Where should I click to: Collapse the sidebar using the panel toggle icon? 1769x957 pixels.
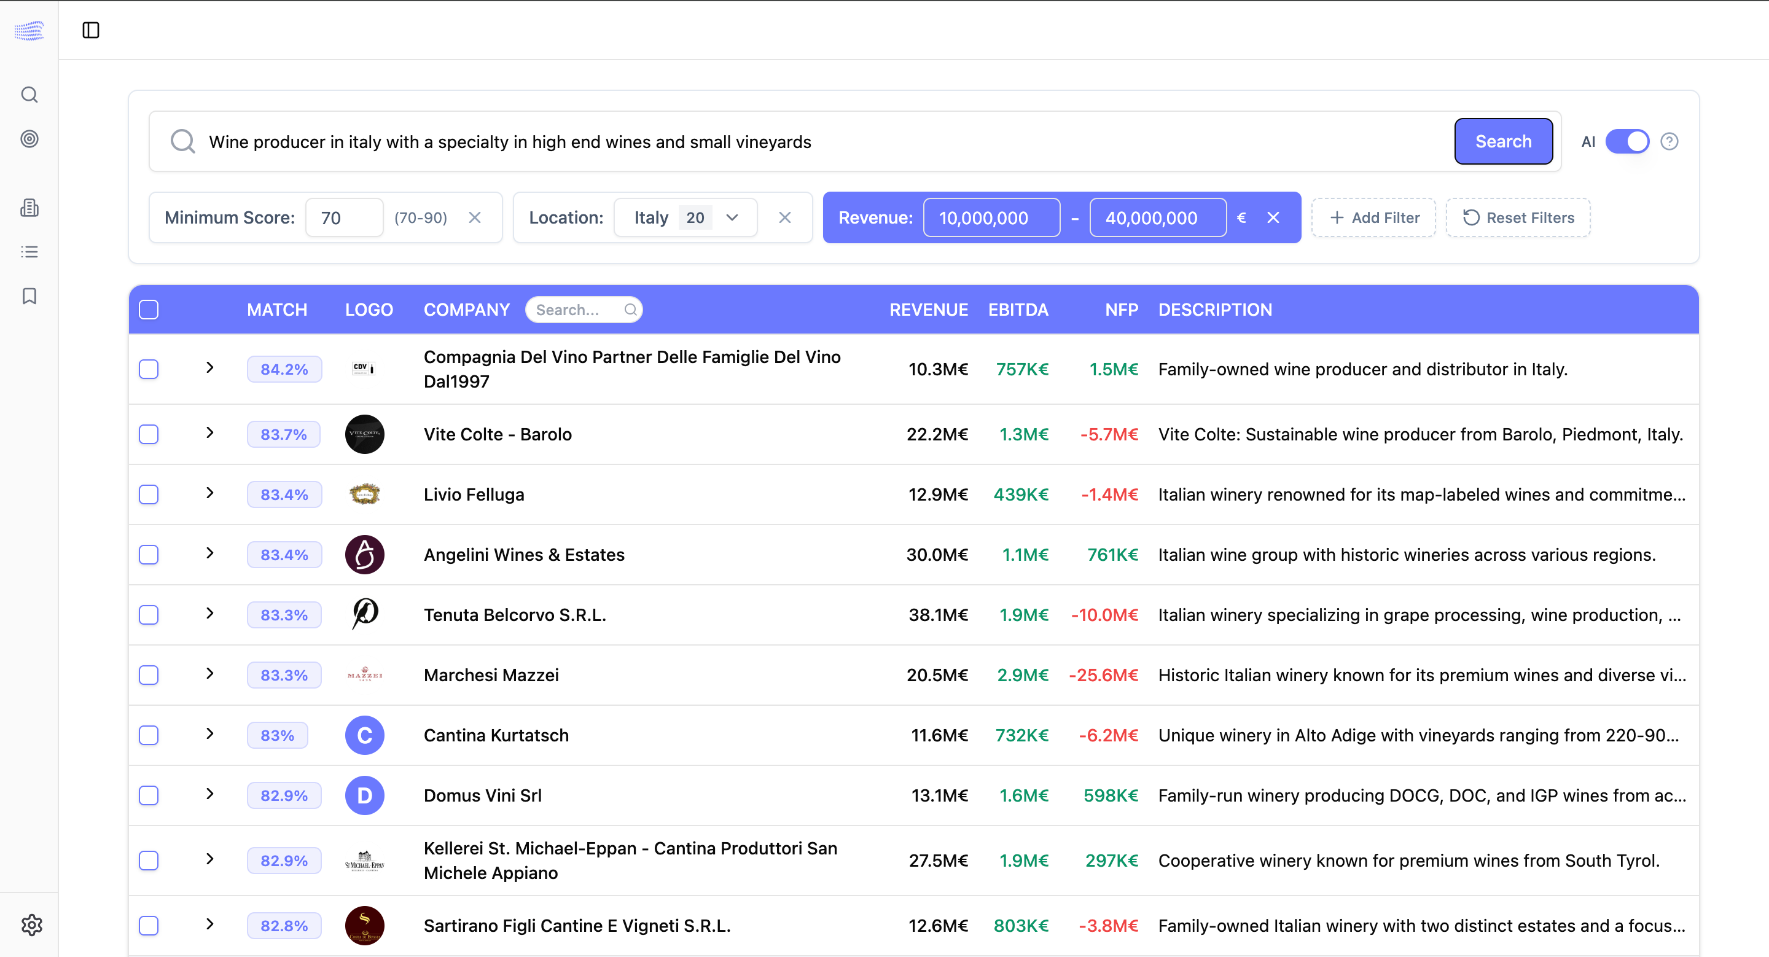(92, 30)
